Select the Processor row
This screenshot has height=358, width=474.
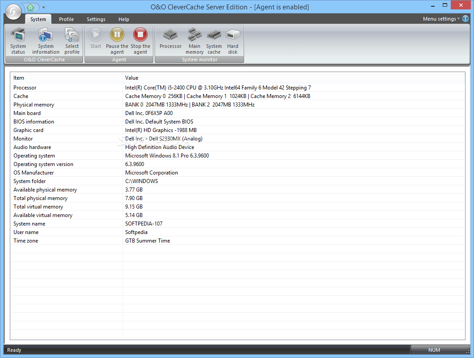tap(237, 87)
